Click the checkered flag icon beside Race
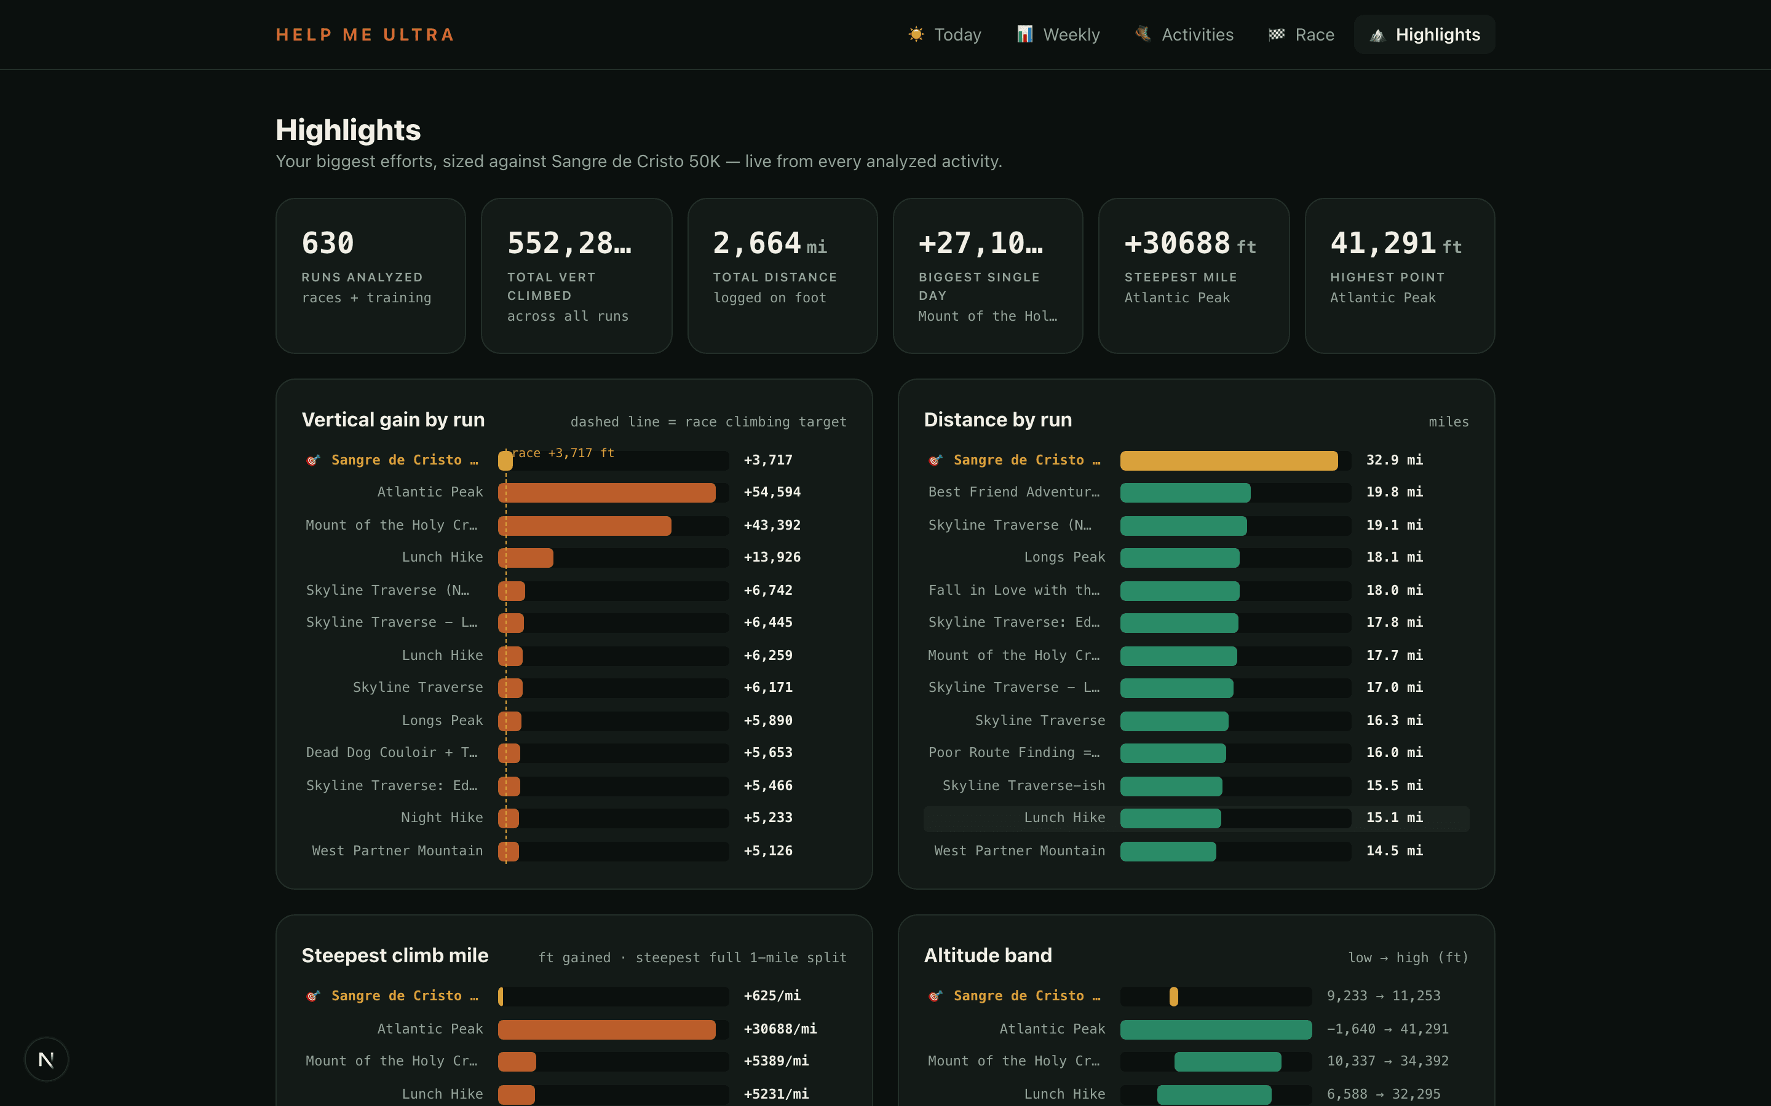The height and width of the screenshot is (1106, 1771). coord(1277,34)
